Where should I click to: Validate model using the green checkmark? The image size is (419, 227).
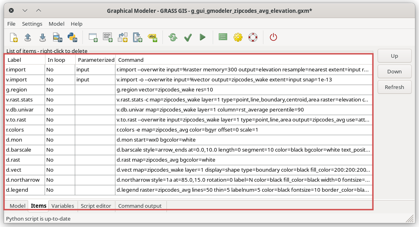188,37
